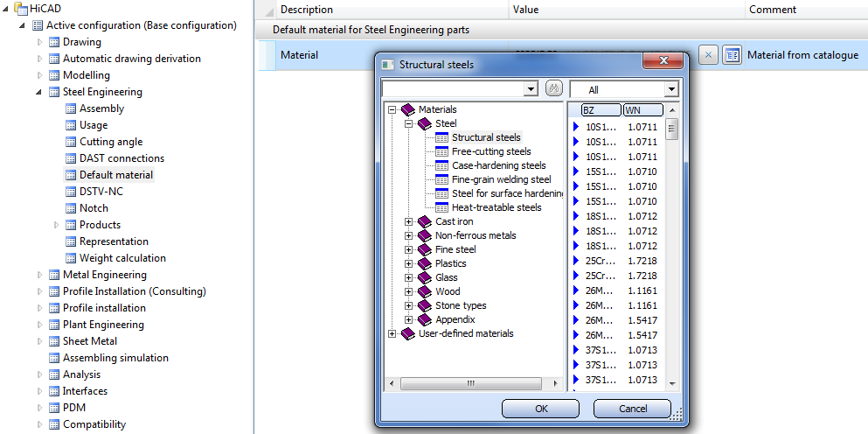Sort list by WN column header
This screenshot has width=868, height=434.
tap(642, 110)
